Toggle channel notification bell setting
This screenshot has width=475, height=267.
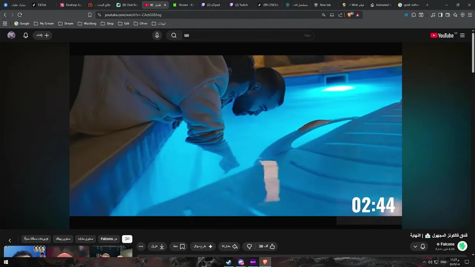point(423,246)
